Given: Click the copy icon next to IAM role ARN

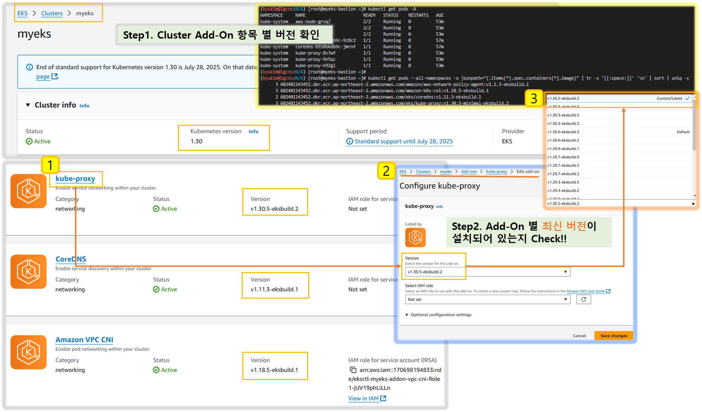Looking at the screenshot, I should pos(353,370).
